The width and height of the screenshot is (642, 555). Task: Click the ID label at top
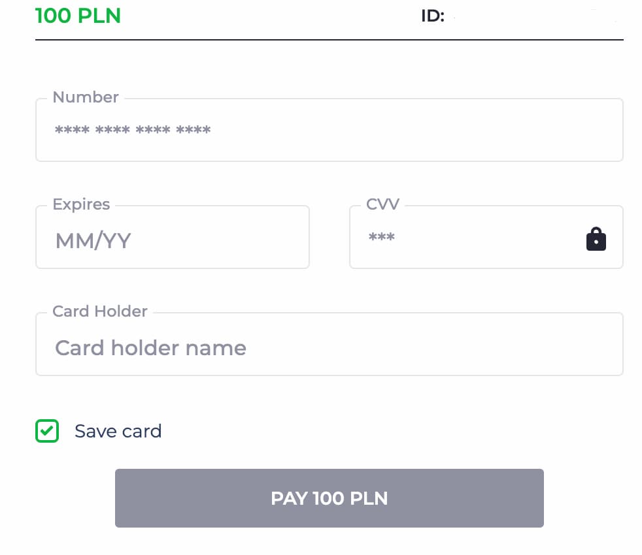point(432,17)
